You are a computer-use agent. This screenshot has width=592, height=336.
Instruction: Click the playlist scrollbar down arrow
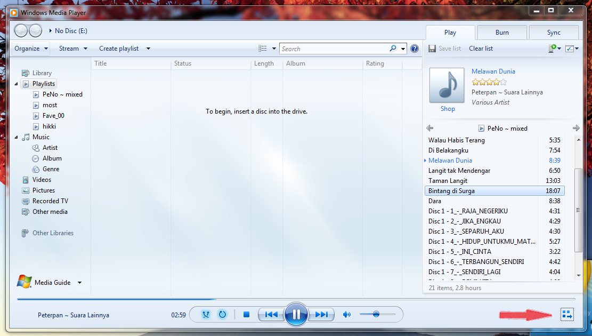[x=578, y=276]
